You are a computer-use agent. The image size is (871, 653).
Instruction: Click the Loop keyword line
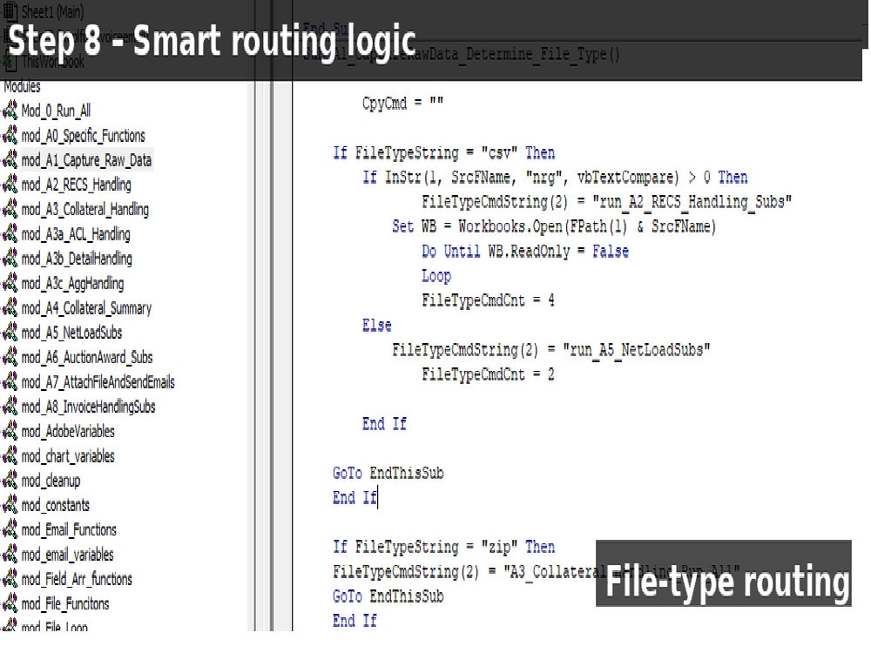436,276
